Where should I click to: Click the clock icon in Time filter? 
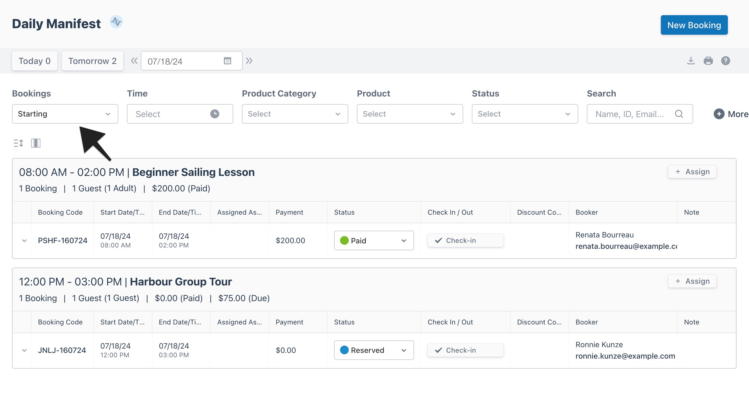[x=215, y=114]
